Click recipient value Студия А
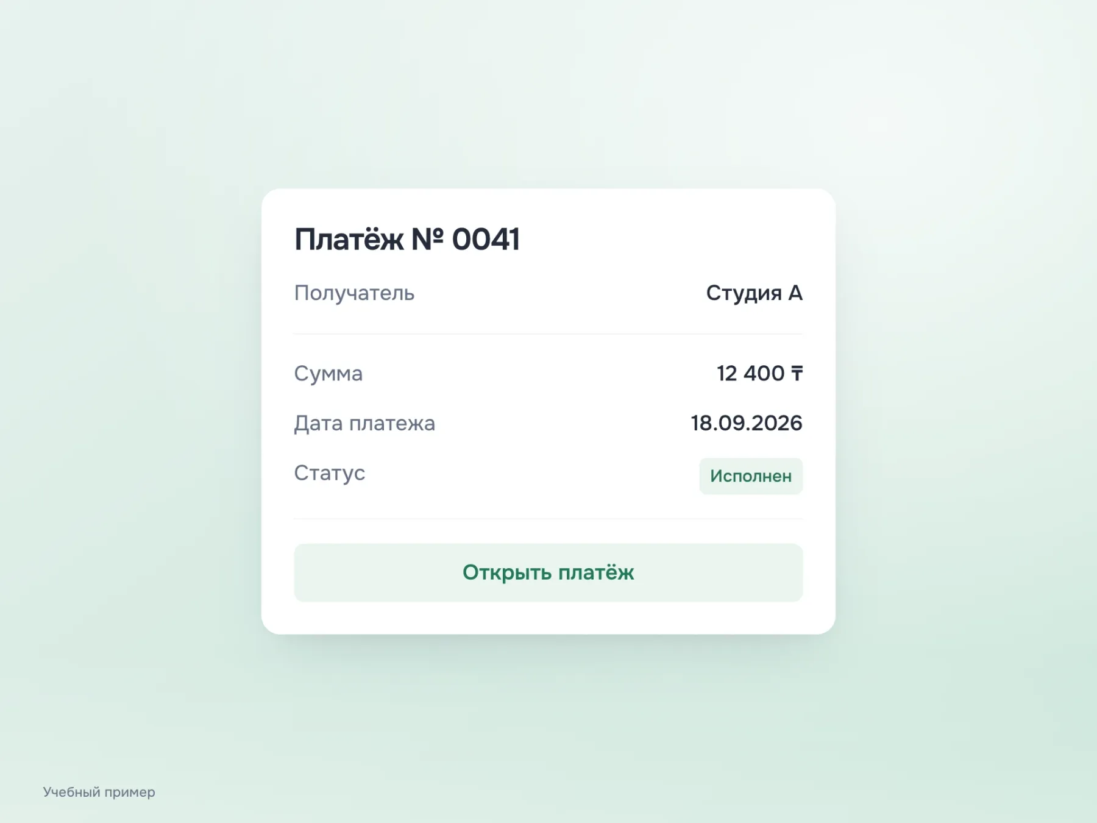1097x823 pixels. 754,293
